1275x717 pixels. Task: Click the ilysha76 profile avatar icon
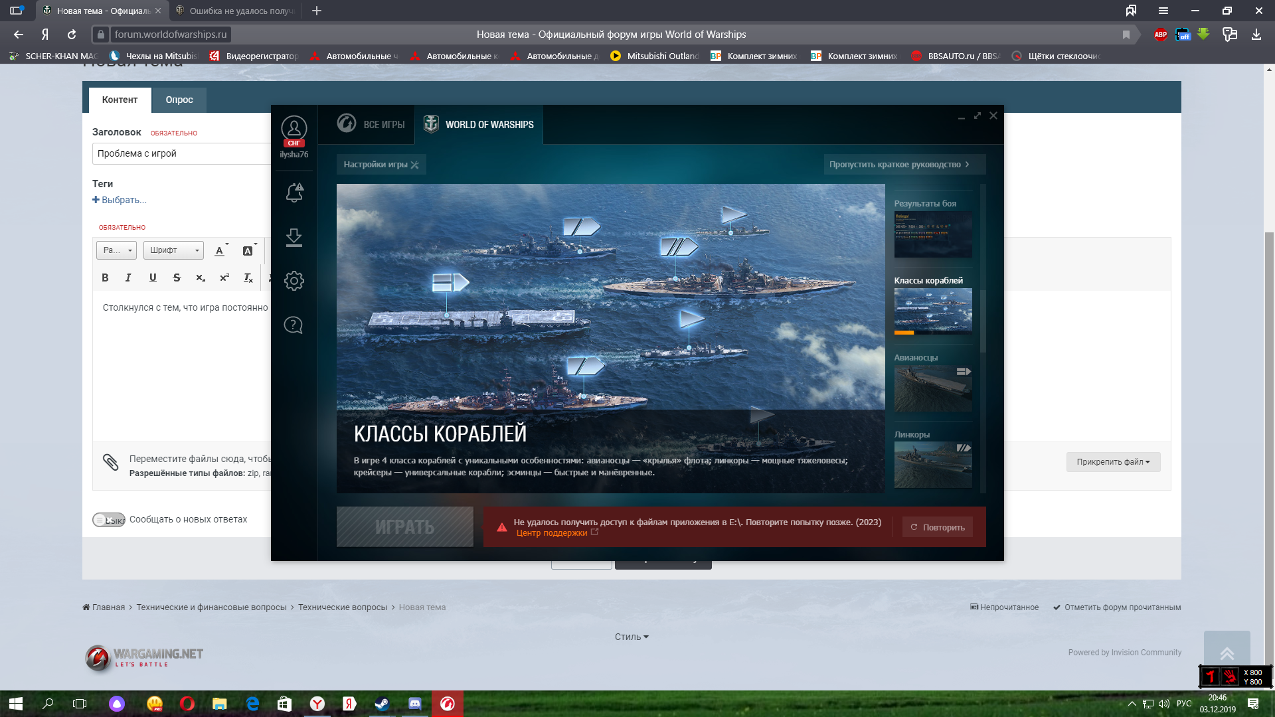pos(294,129)
